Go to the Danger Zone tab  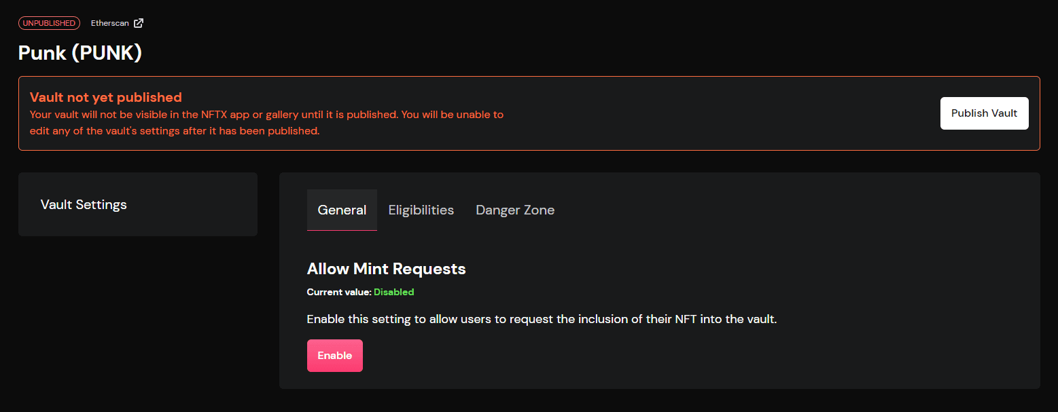pyautogui.click(x=515, y=210)
